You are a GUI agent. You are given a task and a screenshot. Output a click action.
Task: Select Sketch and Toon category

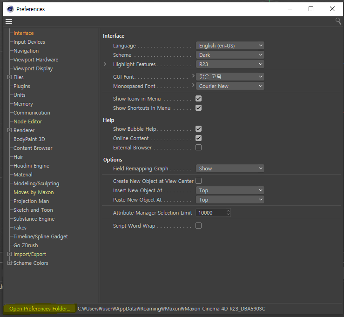pos(33,210)
